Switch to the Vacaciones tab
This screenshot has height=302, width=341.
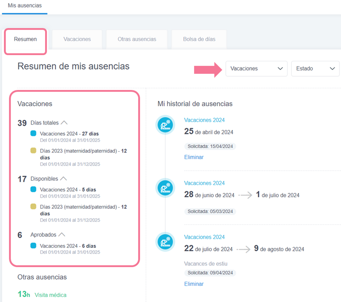77,39
